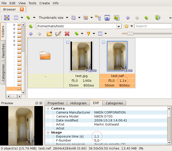Open the Thumbnails size dropdown
This screenshot has width=172, height=151.
point(67,17)
